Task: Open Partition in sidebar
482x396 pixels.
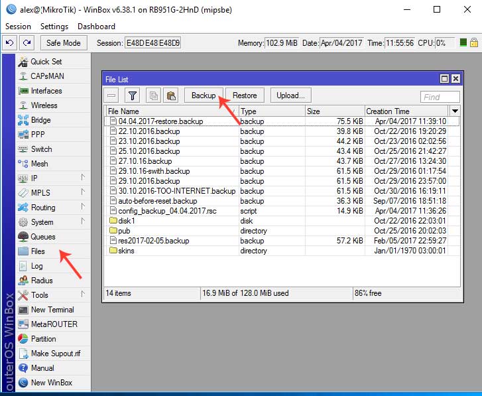Action: (x=53, y=339)
